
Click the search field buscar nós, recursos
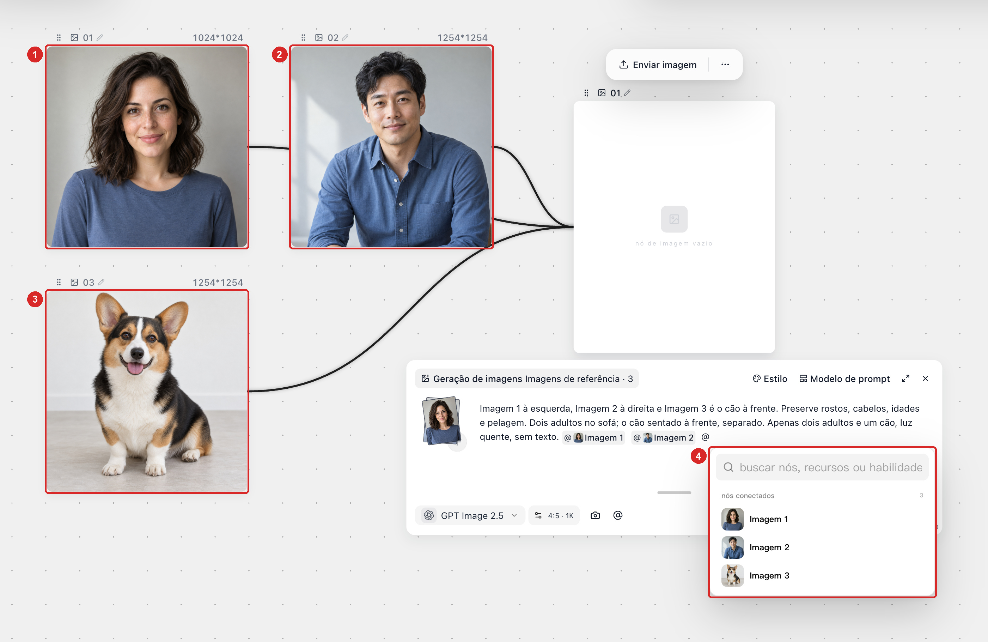tap(822, 467)
